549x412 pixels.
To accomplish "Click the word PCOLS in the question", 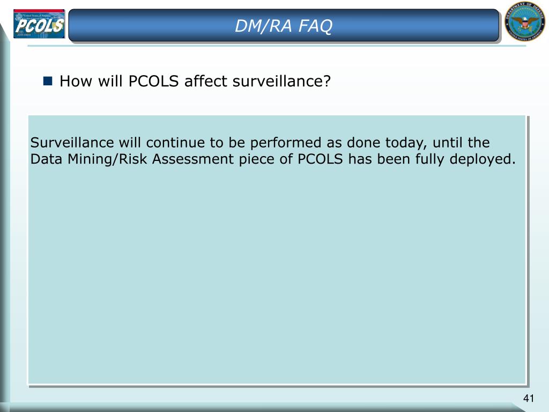I will click(x=154, y=82).
